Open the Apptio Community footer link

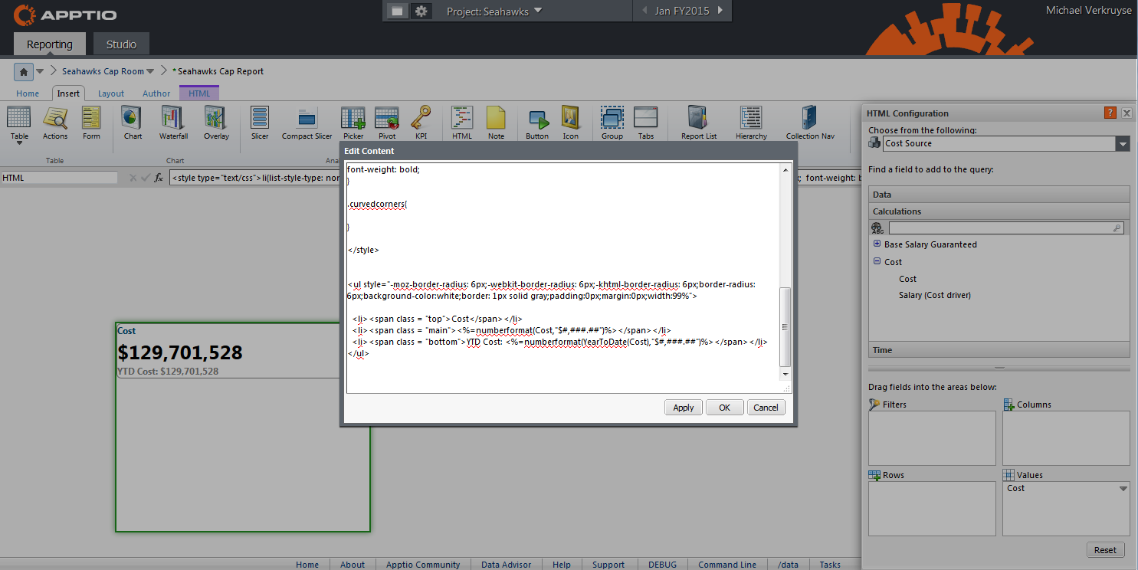click(423, 565)
